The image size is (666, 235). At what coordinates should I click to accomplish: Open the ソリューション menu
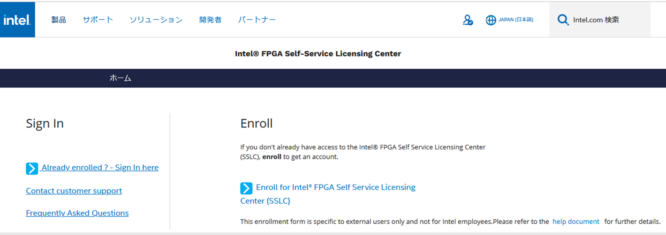[156, 20]
